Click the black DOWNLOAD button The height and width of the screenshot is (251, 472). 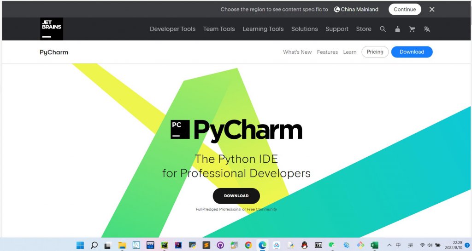236,196
